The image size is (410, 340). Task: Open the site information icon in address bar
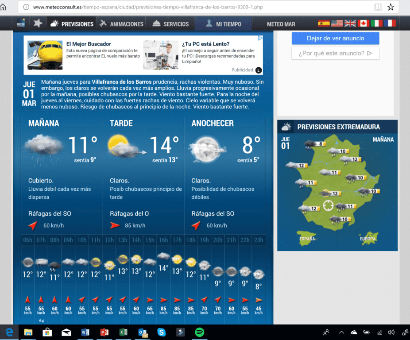[26, 7]
